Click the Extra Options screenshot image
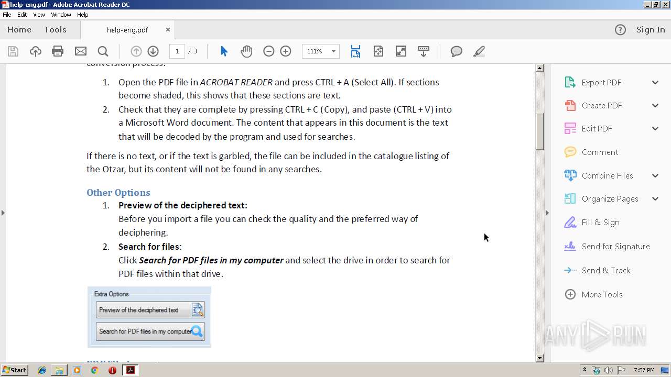Viewport: 671px width, 377px height. pyautogui.click(x=149, y=317)
